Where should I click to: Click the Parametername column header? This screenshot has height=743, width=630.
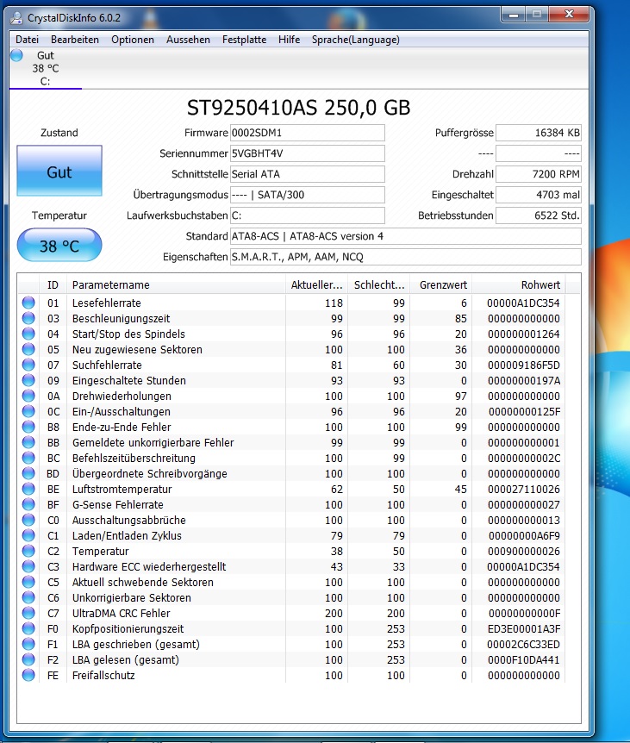tap(176, 284)
